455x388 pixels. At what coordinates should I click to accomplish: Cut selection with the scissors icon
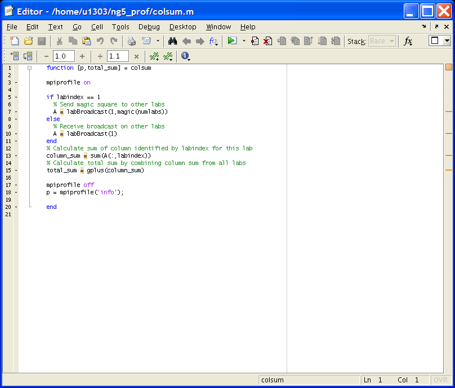coord(60,41)
